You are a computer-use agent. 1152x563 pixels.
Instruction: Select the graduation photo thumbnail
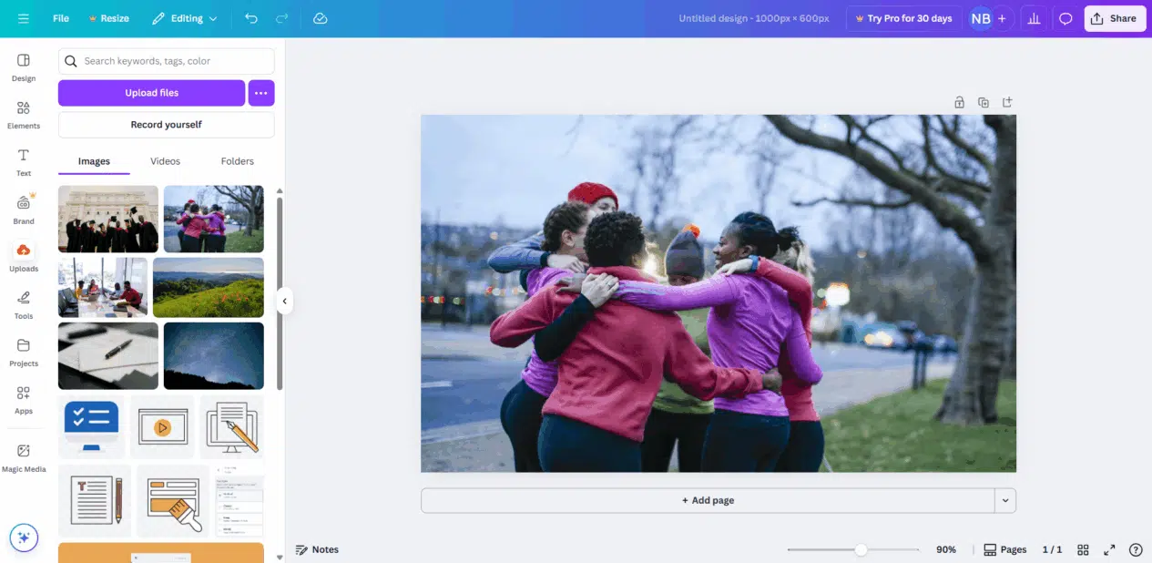107,219
